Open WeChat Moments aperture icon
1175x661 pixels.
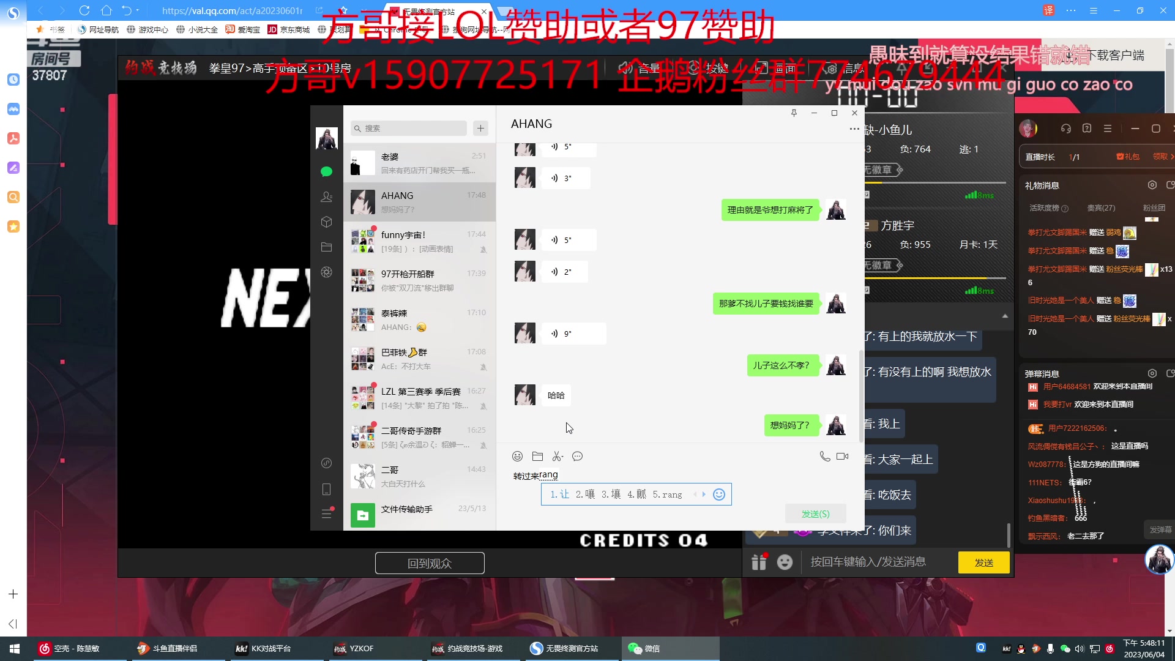coord(326,272)
